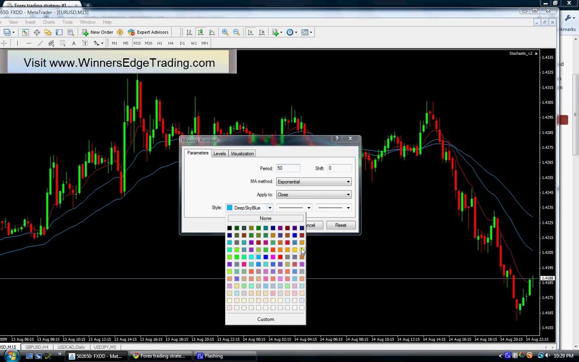Open the Profiles toolbar icon
Viewport: 579px width, 362px height.
(x=7, y=32)
